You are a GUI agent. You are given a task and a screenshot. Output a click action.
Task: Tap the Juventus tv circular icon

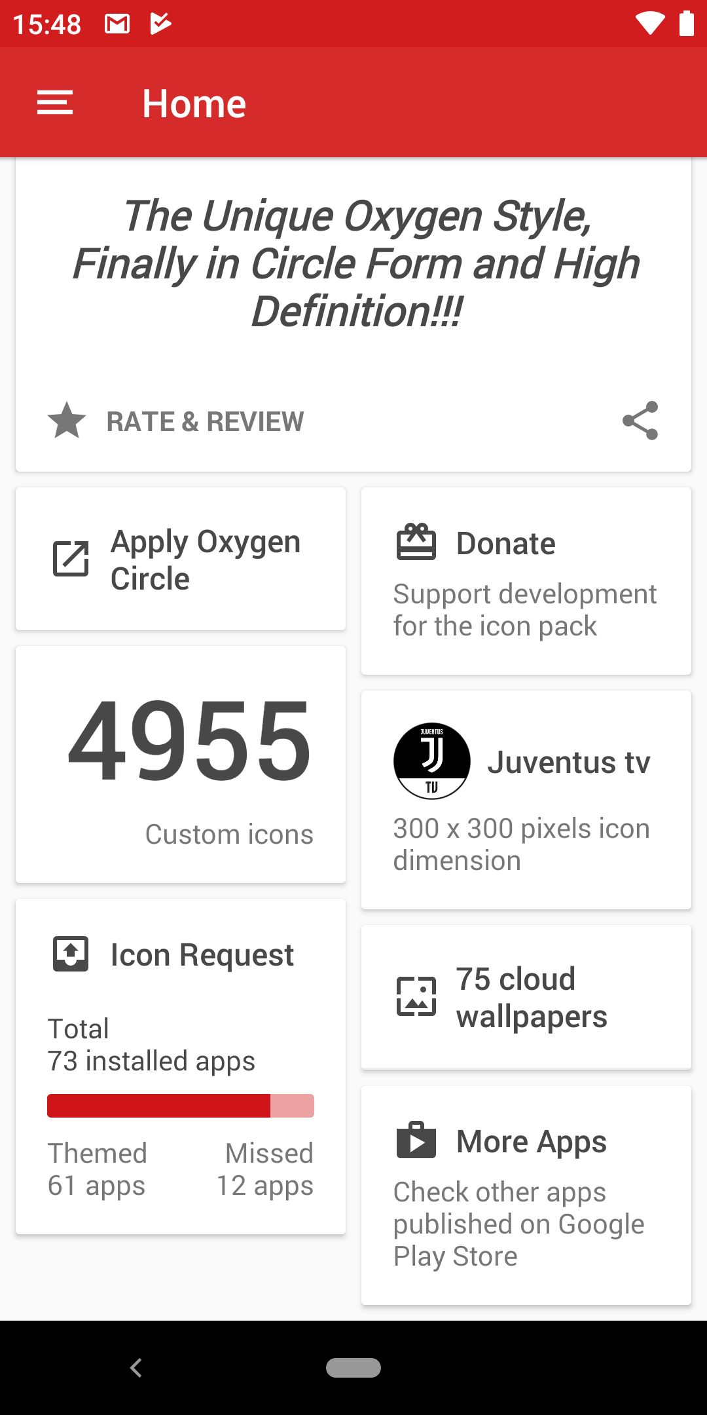pos(431,761)
